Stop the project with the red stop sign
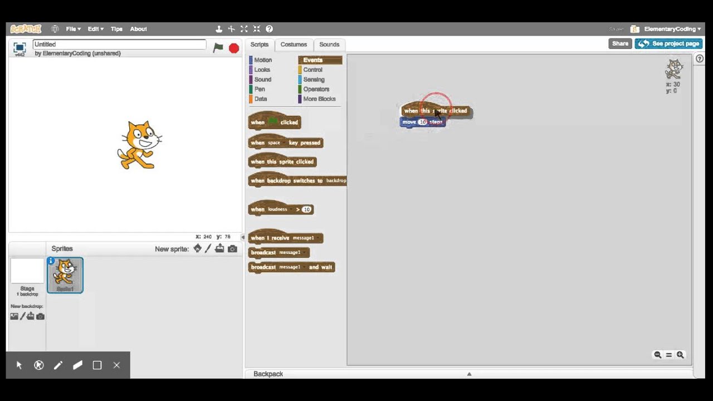The width and height of the screenshot is (713, 401). [234, 48]
